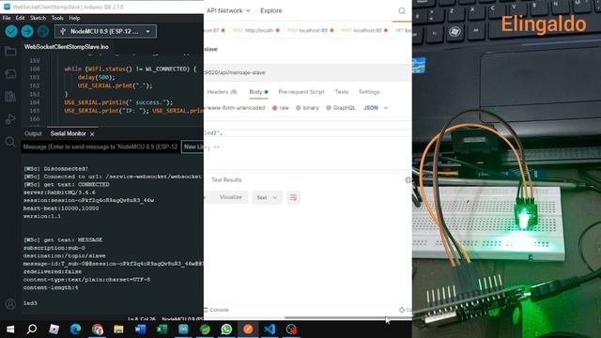The width and height of the screenshot is (601, 338).
Task: Select the raw body radio button
Action: 274,108
